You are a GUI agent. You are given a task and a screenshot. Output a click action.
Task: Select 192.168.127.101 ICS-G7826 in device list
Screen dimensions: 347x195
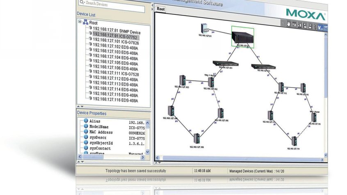point(116,41)
